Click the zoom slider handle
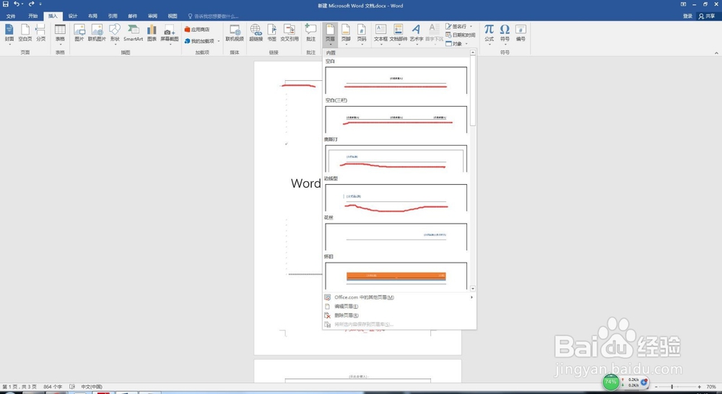Image resolution: width=722 pixels, height=394 pixels. point(671,387)
